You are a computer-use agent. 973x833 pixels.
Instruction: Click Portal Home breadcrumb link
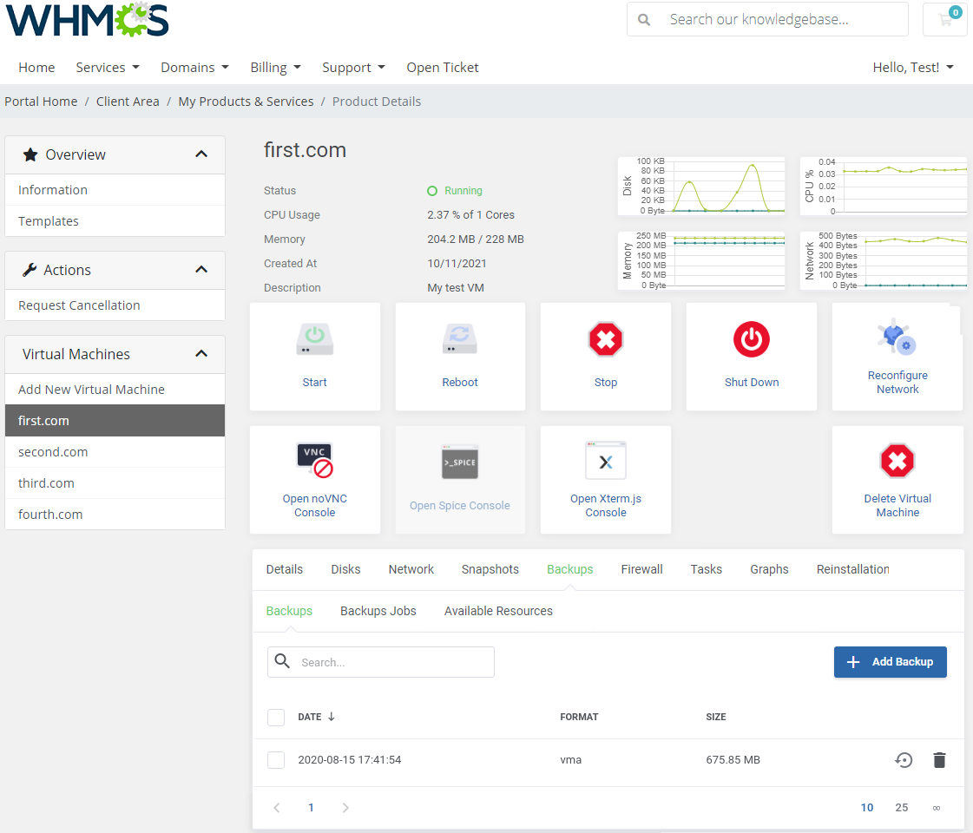(x=41, y=102)
